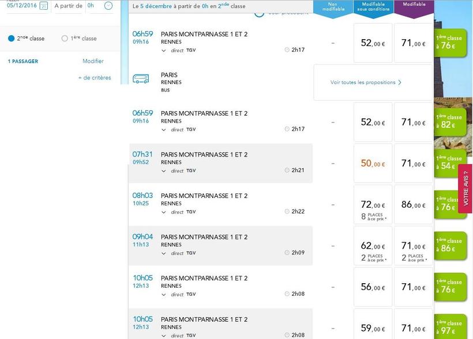Expand details of the 08h03 train
473x339 pixels.
(164, 212)
